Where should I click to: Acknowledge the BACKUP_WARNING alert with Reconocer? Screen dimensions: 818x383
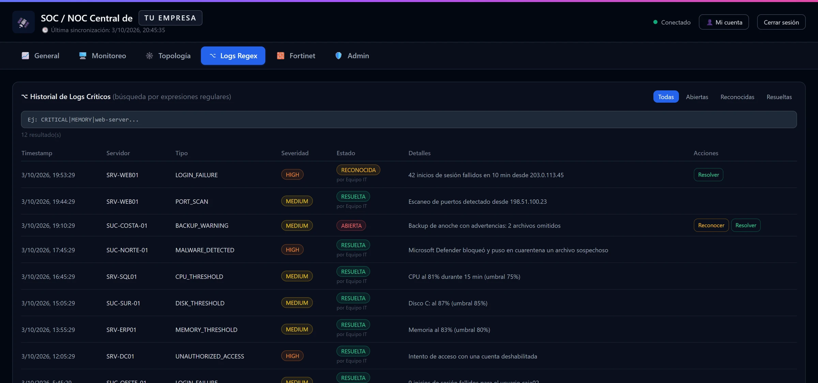[x=711, y=226]
